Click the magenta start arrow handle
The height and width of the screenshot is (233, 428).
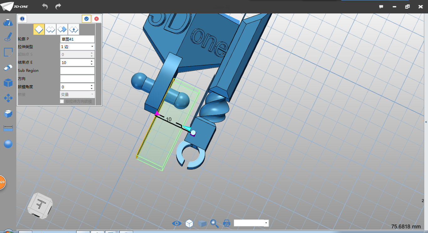tap(157, 114)
